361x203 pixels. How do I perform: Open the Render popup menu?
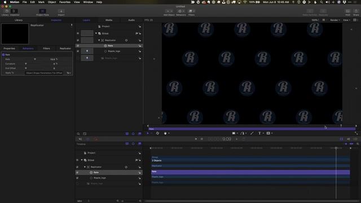pos(335,20)
